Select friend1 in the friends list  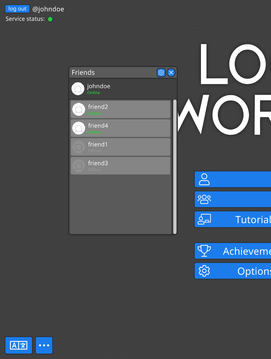[x=120, y=147]
